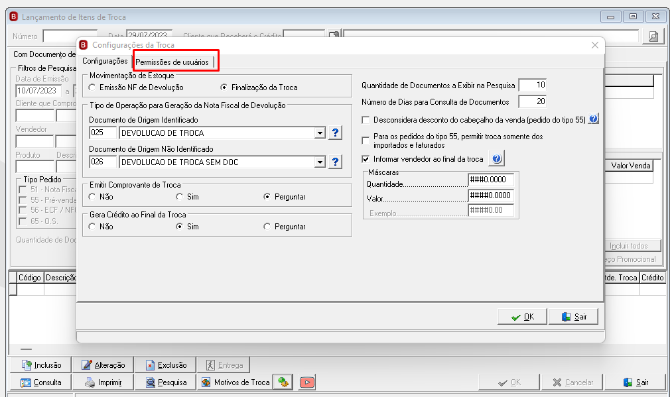Viewport: 670px width, 397px height.
Task: Click the Imprimir printer button
Action: click(103, 382)
